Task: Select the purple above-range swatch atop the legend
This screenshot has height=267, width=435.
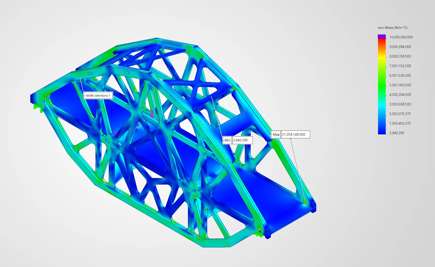Action: point(382,36)
